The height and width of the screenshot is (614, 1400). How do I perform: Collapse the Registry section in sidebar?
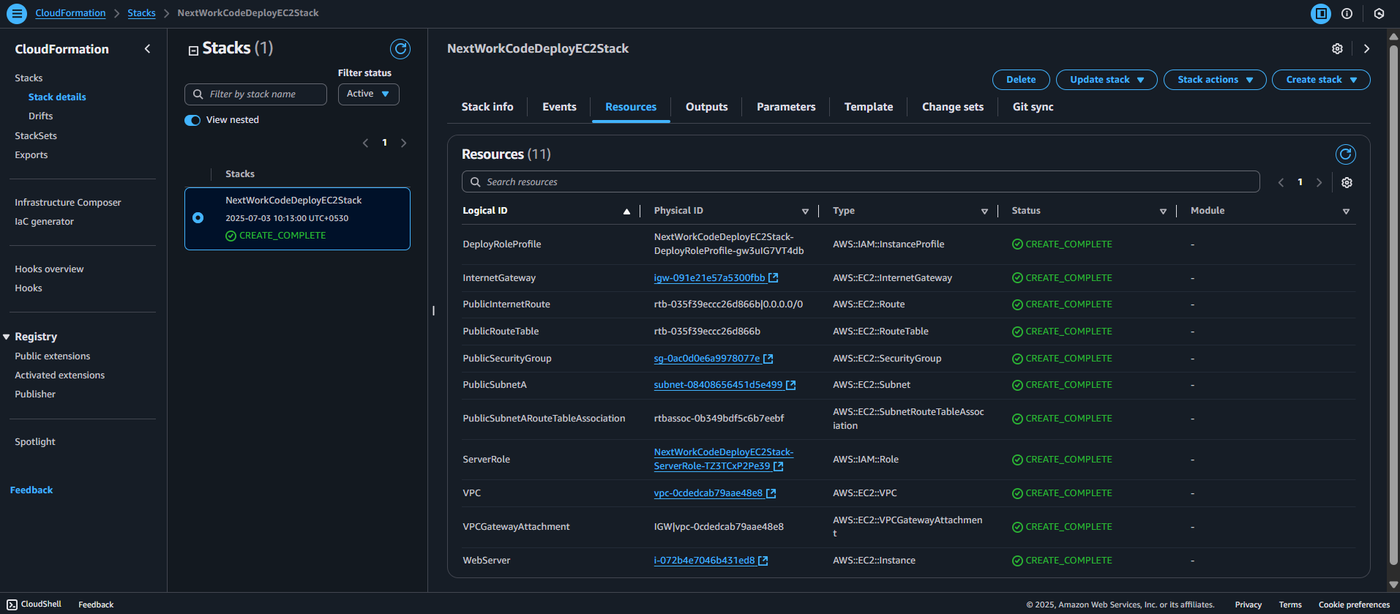(x=7, y=337)
